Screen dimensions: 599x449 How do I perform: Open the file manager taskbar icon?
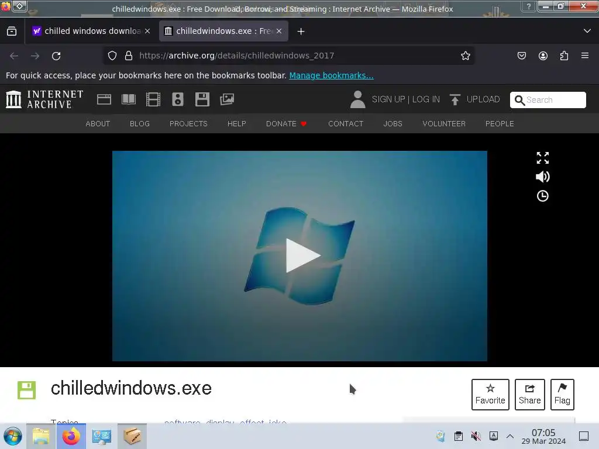click(41, 436)
